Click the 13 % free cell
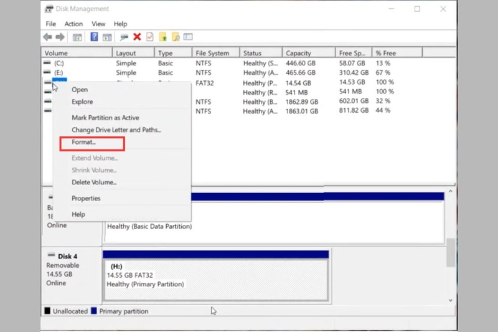Image resolution: width=498 pixels, height=332 pixels. click(x=383, y=63)
